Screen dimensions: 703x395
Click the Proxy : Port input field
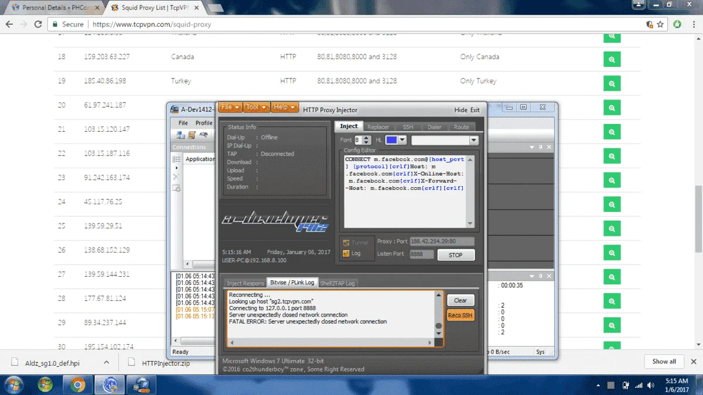tap(442, 241)
